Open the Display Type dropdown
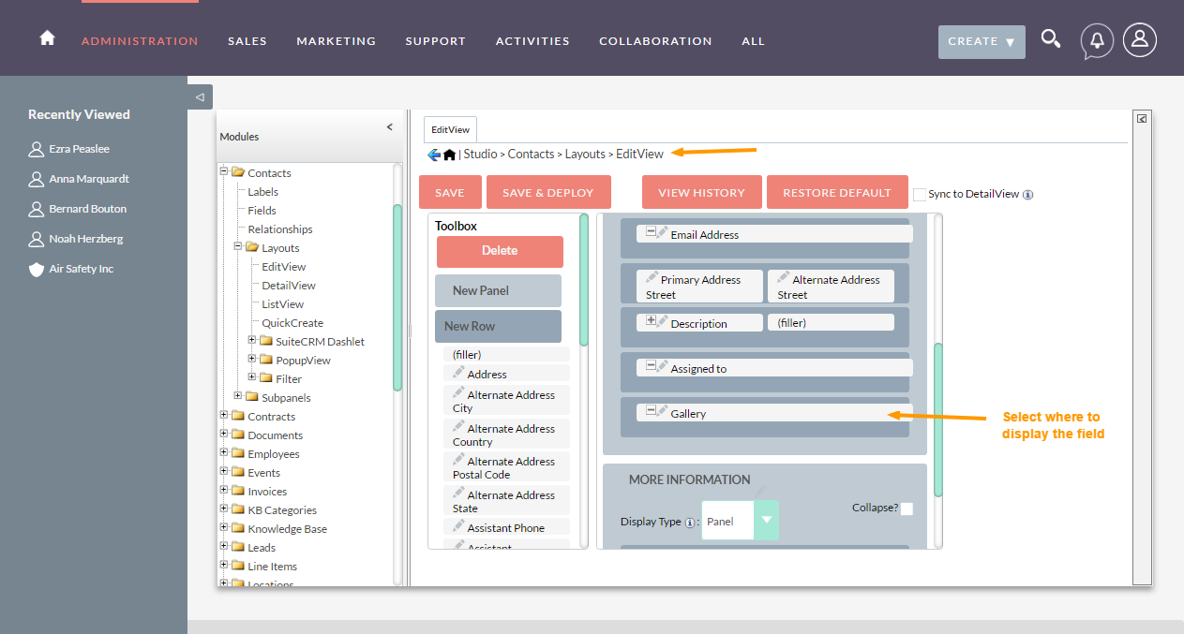Image resolution: width=1184 pixels, height=634 pixels. click(x=740, y=521)
